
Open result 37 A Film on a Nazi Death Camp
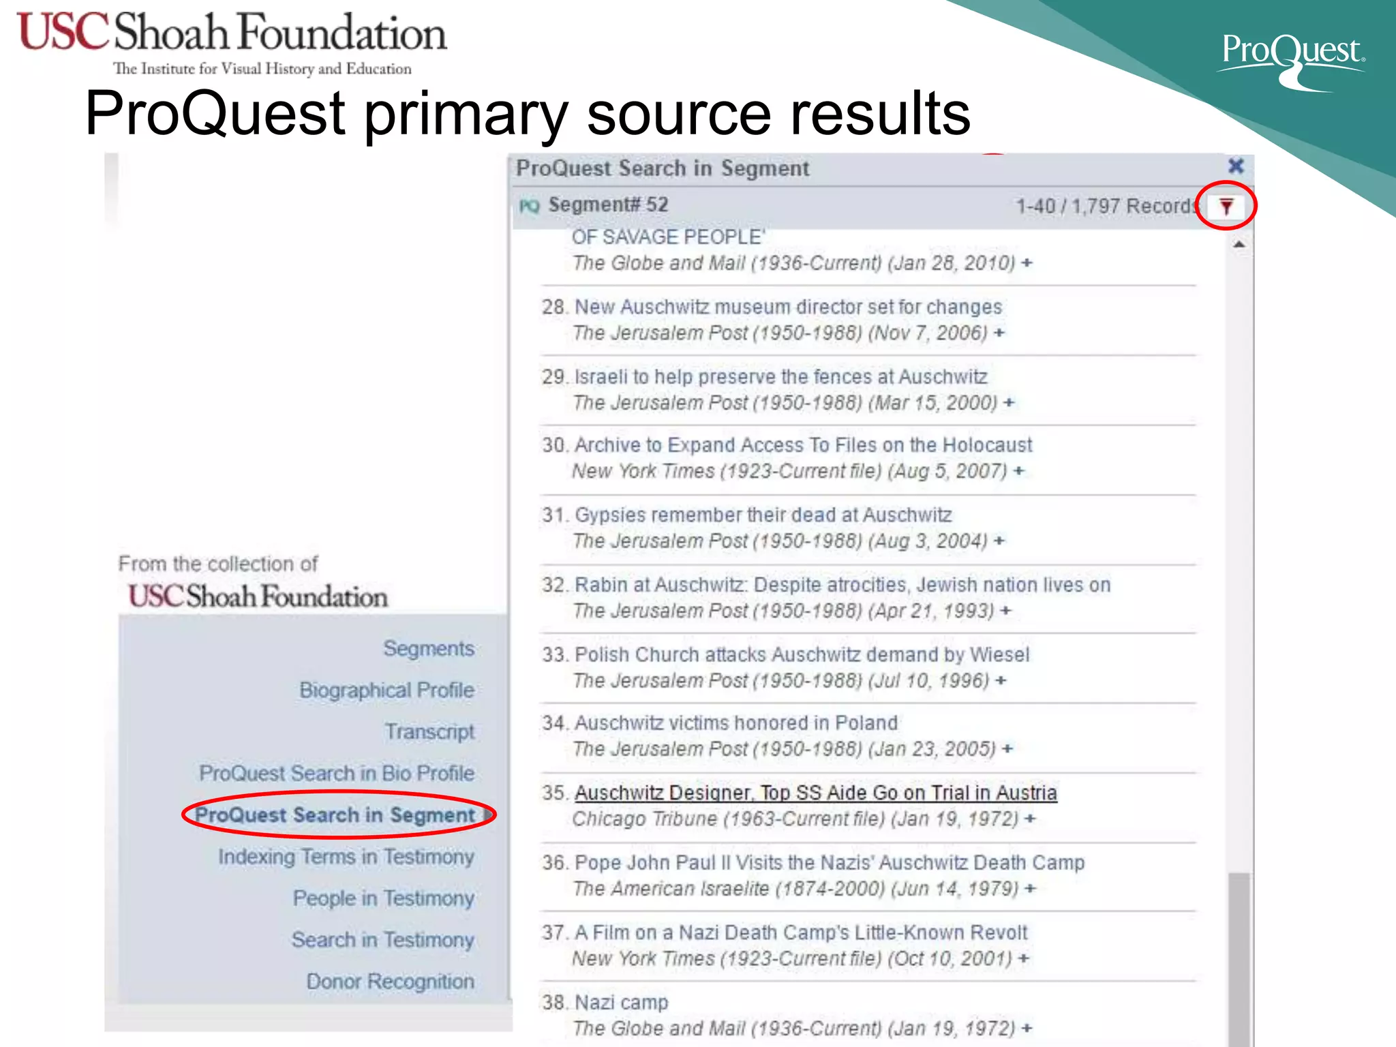[x=801, y=932]
